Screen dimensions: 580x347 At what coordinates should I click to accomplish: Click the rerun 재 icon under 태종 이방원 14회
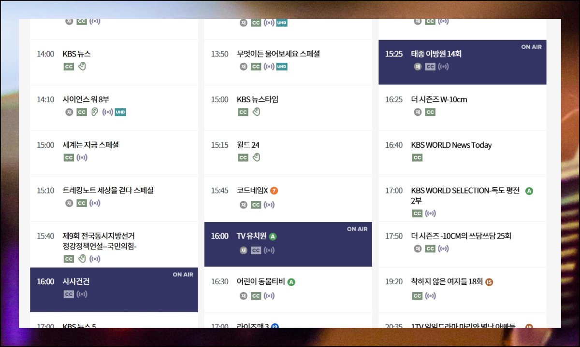coord(418,67)
